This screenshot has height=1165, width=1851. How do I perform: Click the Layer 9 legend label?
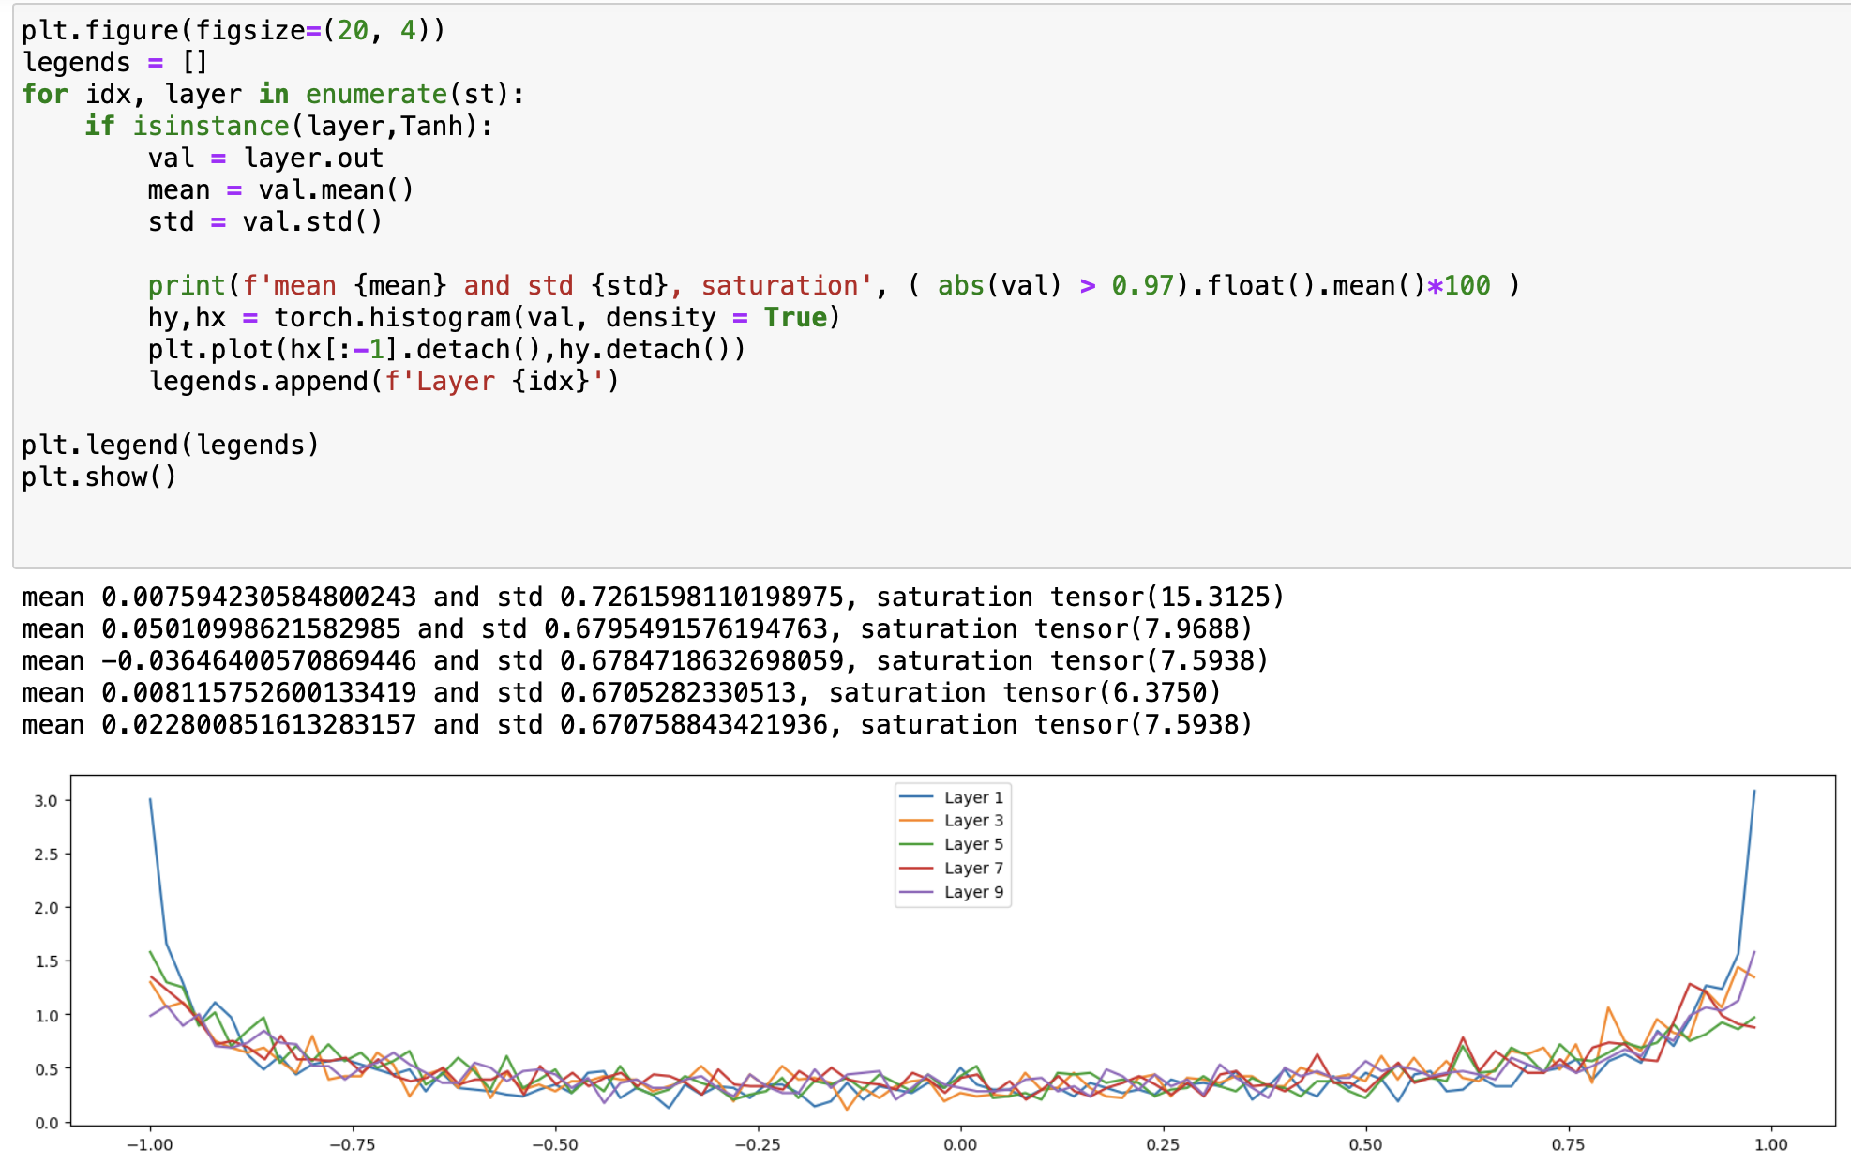[x=972, y=892]
